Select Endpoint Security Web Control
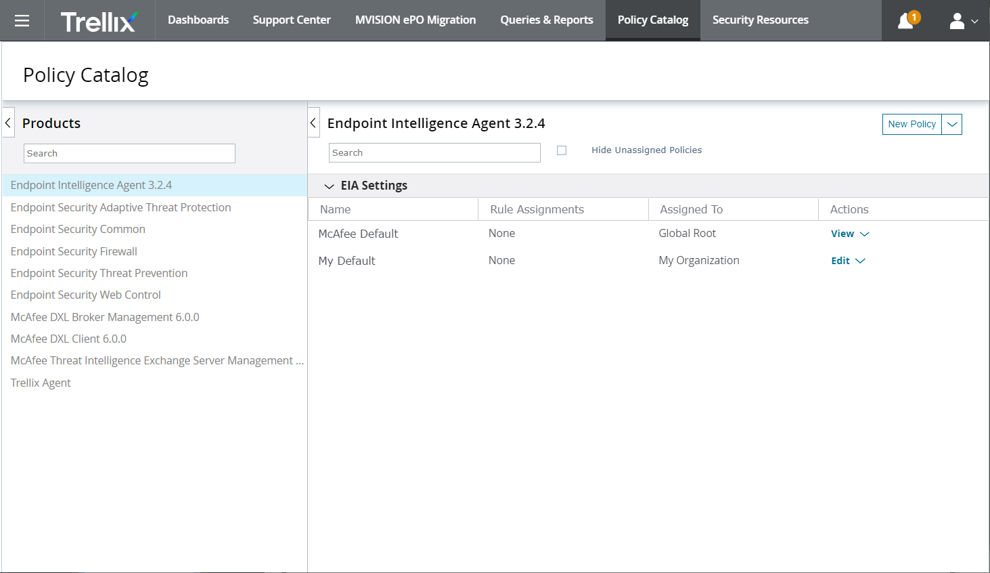Screen dimensions: 990x573 click(x=155, y=295)
